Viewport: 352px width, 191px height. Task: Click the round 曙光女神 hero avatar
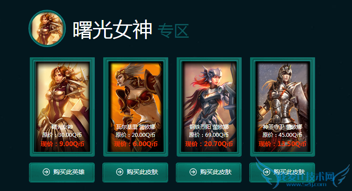47,28
